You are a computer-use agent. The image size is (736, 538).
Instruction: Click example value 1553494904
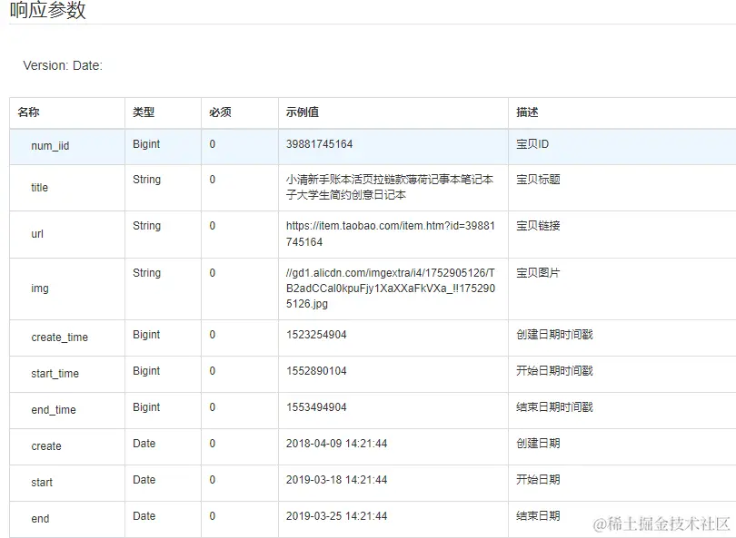[x=316, y=406]
